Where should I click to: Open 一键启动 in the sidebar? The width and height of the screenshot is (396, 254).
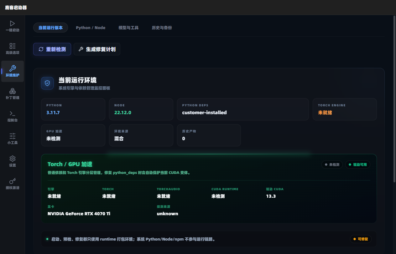coord(13,26)
